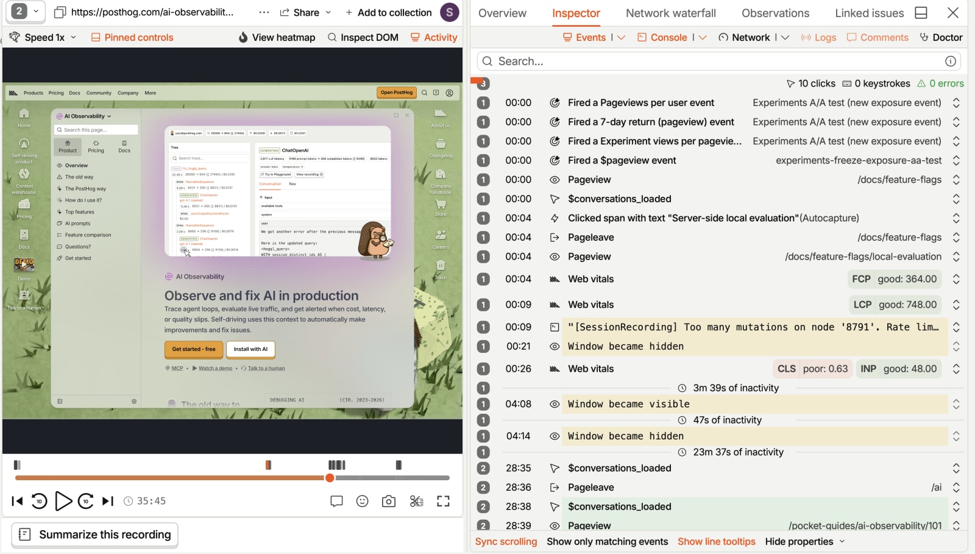Open the Network filter dropdown chevron
Image resolution: width=975 pixels, height=554 pixels.
785,37
